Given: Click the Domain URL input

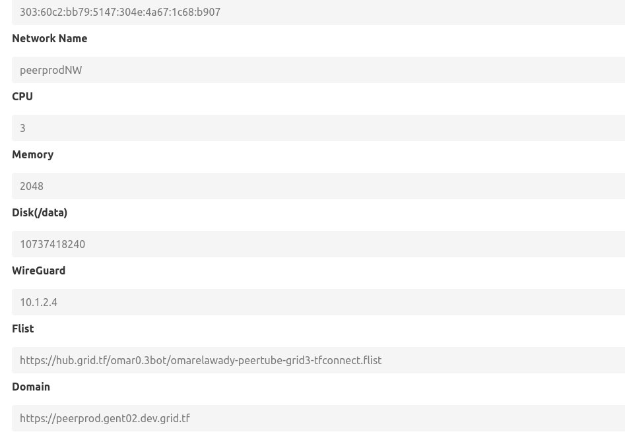Looking at the screenshot, I should 319,418.
